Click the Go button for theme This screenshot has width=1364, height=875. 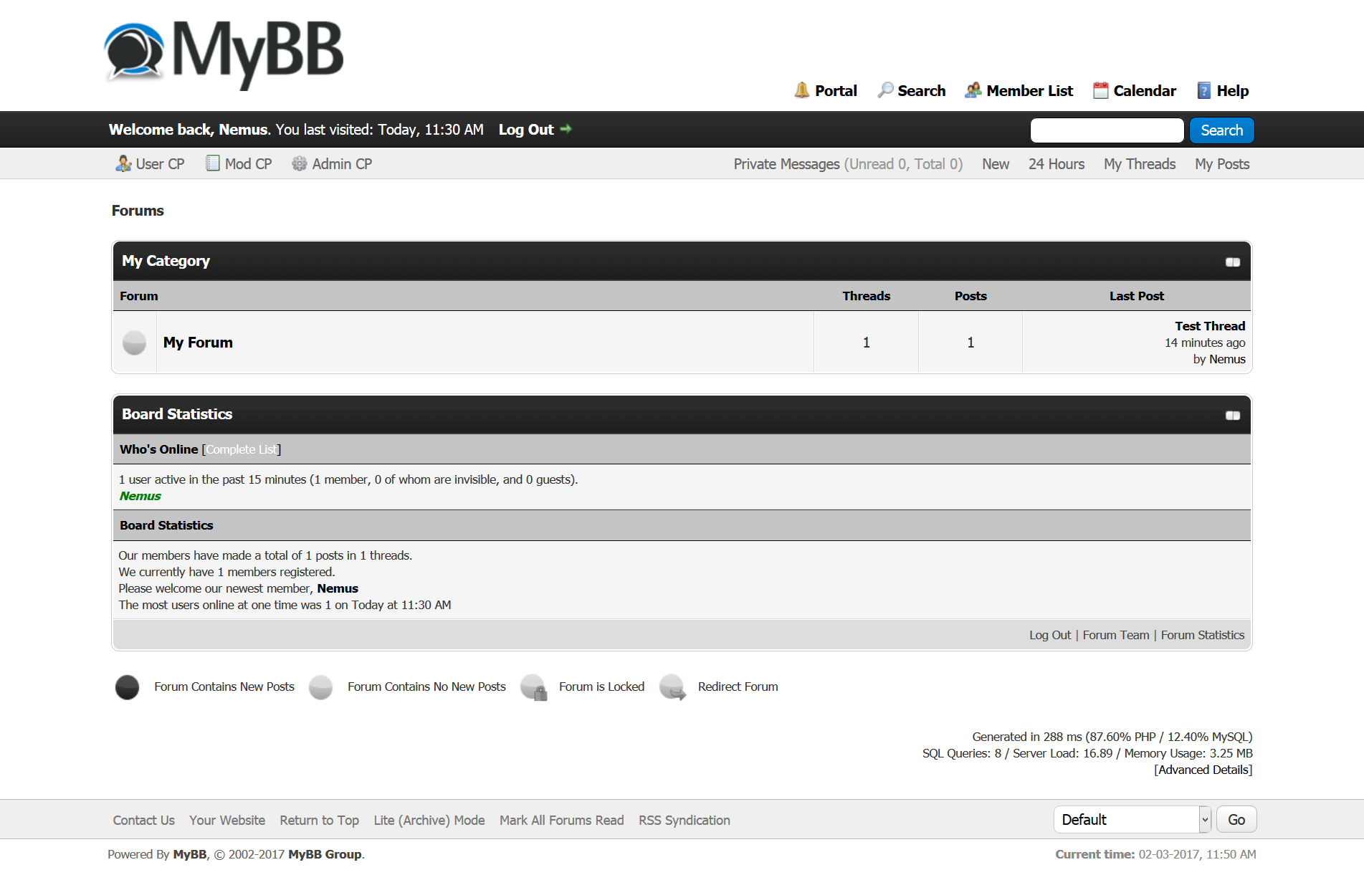(x=1236, y=819)
